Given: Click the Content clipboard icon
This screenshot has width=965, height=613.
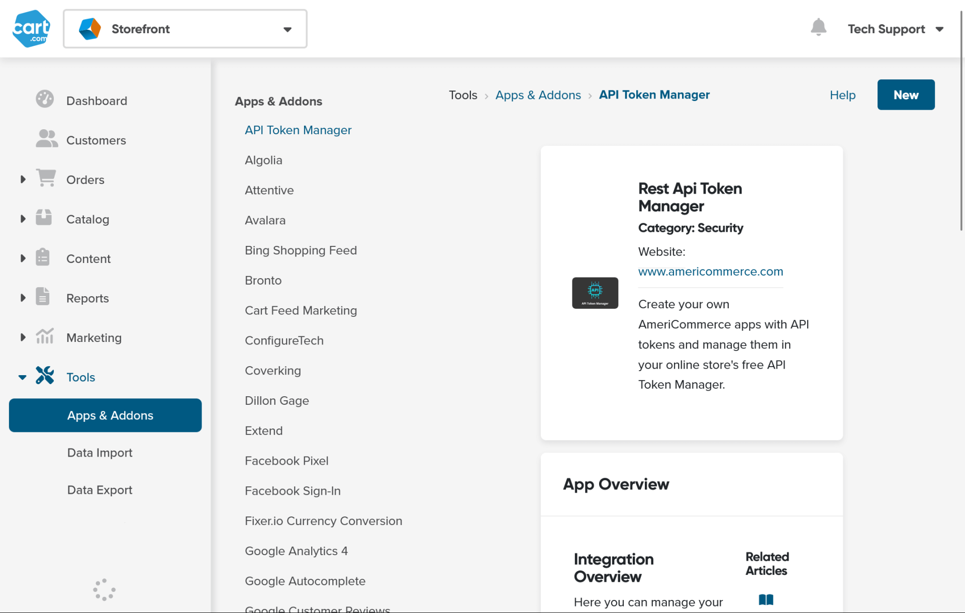Looking at the screenshot, I should (x=43, y=257).
